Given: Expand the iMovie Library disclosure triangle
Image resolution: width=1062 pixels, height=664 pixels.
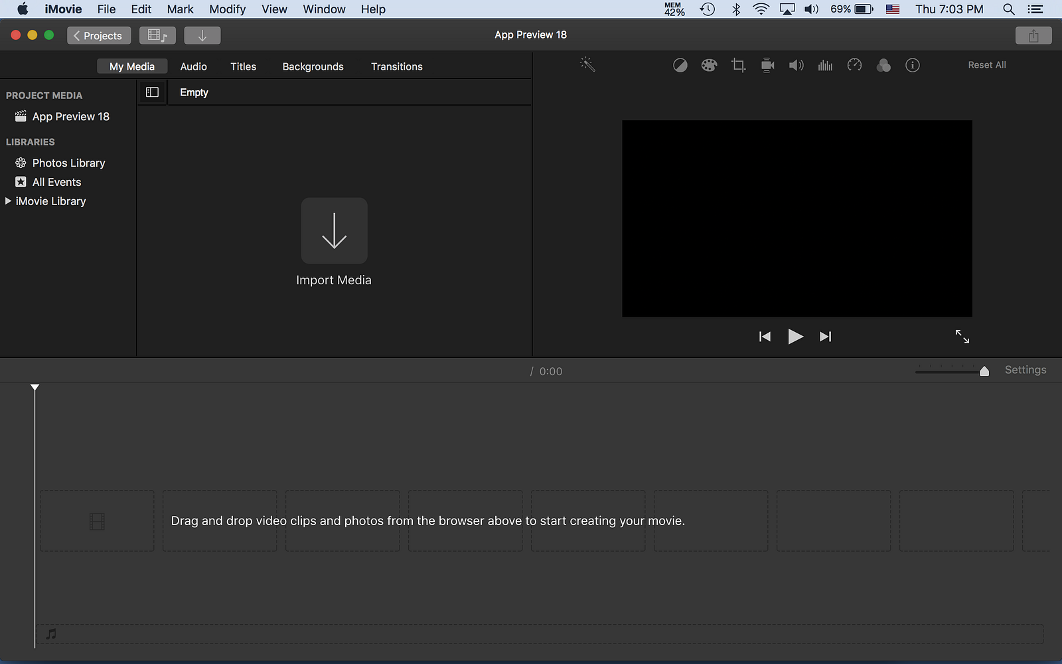Looking at the screenshot, I should [x=8, y=201].
